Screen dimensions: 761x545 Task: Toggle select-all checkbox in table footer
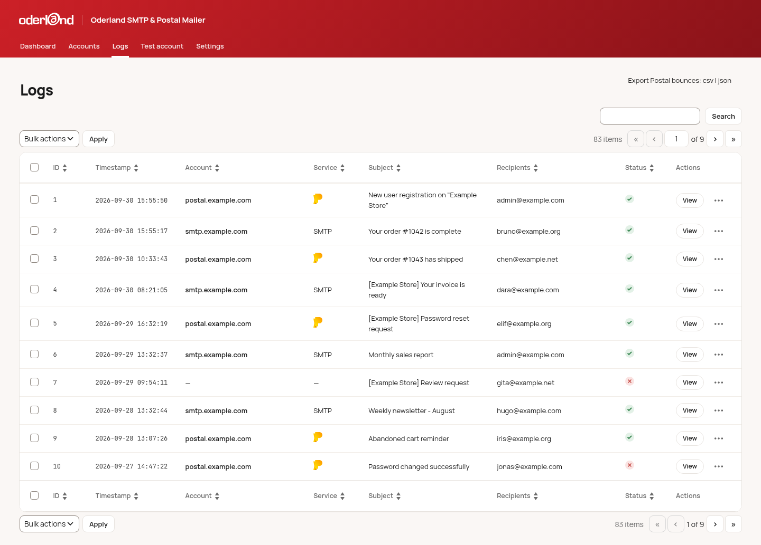tap(34, 495)
